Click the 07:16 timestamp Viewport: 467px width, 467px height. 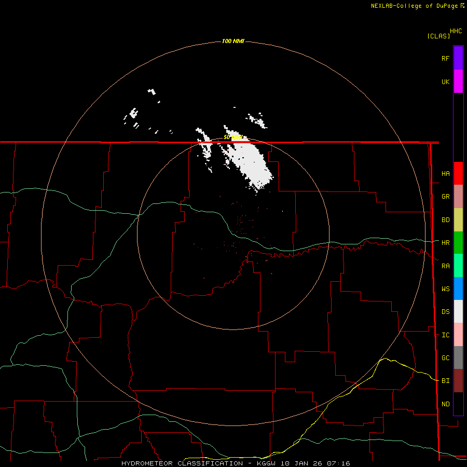[338, 463]
